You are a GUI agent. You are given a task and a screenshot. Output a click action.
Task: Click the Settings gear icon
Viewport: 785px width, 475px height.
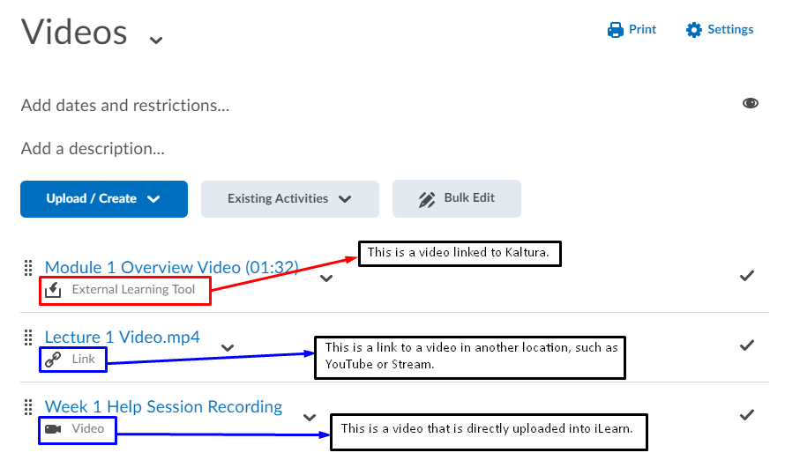click(694, 30)
